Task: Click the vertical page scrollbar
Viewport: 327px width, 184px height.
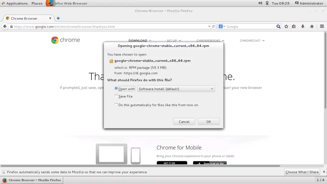Action: tap(325, 70)
